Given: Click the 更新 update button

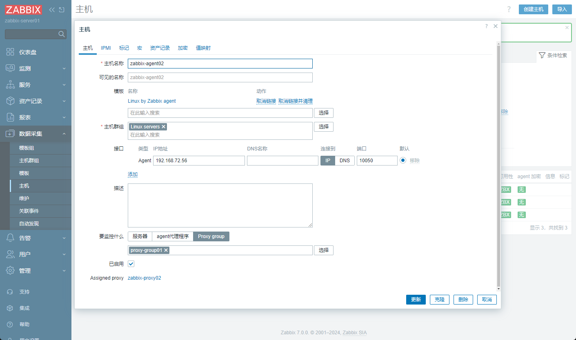Looking at the screenshot, I should (416, 299).
